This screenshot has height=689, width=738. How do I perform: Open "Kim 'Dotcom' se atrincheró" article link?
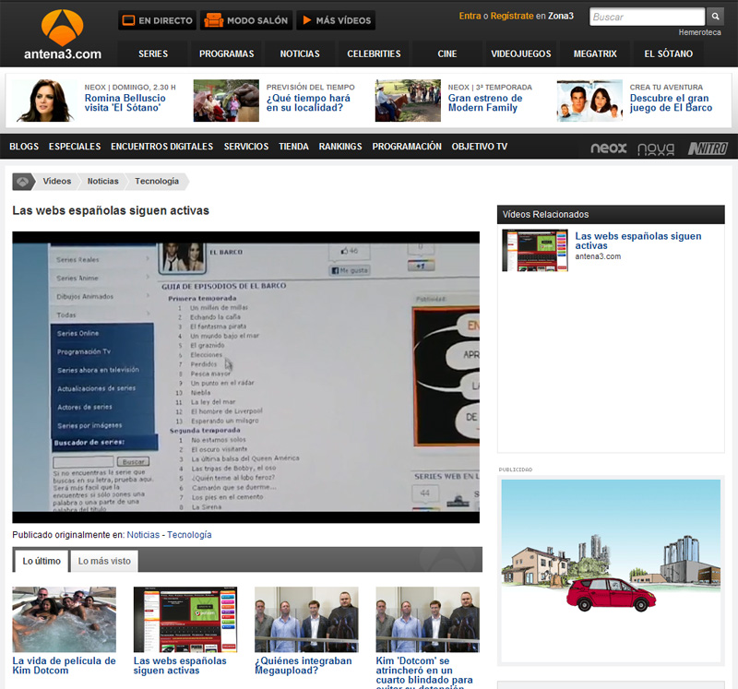point(424,672)
